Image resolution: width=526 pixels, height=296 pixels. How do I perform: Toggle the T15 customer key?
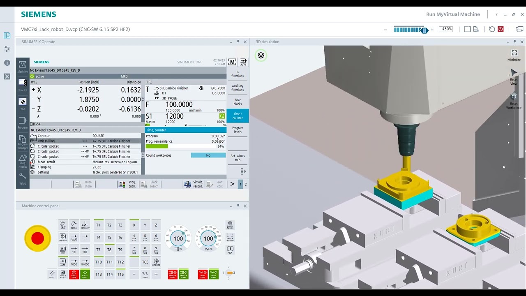click(120, 274)
